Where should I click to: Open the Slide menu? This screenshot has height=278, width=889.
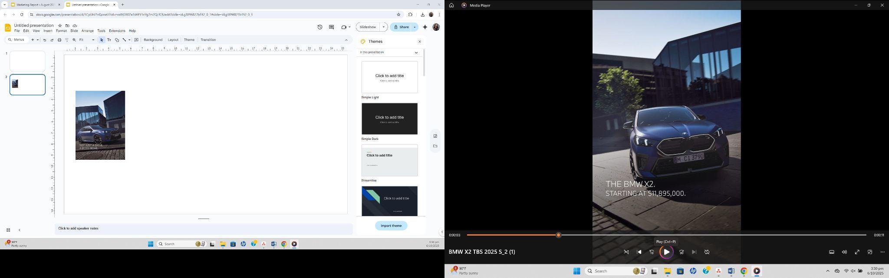[74, 31]
